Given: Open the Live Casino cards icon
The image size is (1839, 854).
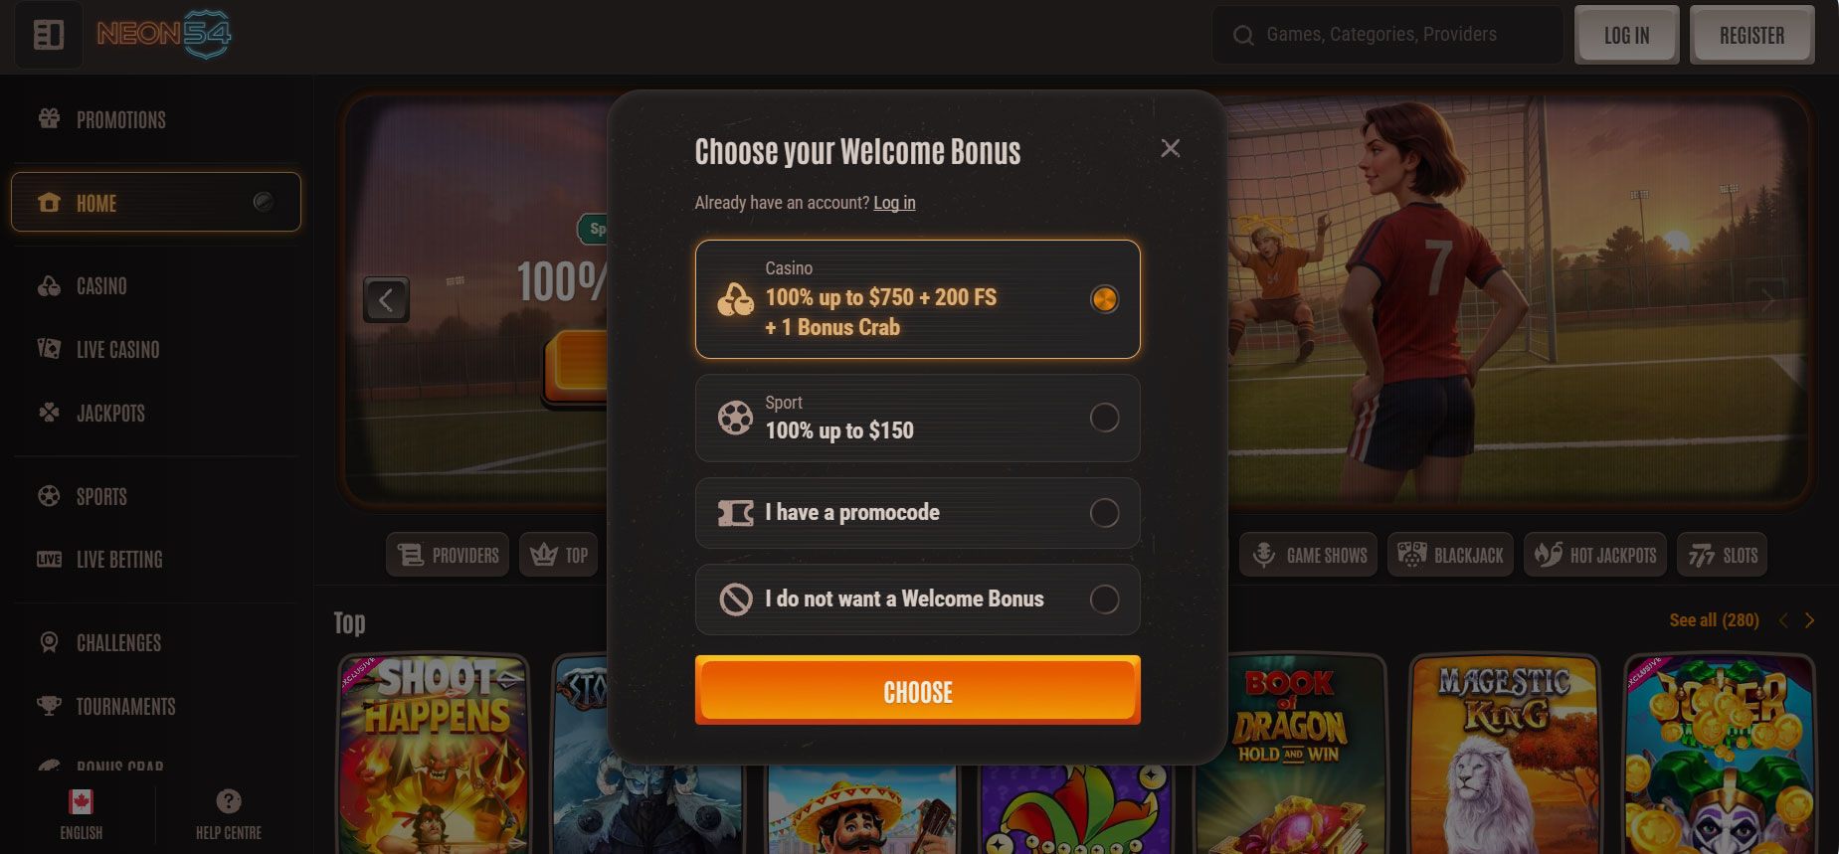Looking at the screenshot, I should tap(49, 349).
